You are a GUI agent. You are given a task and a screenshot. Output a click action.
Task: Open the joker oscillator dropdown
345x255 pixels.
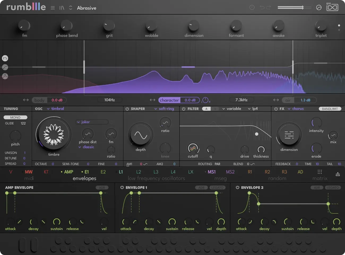click(x=92, y=122)
